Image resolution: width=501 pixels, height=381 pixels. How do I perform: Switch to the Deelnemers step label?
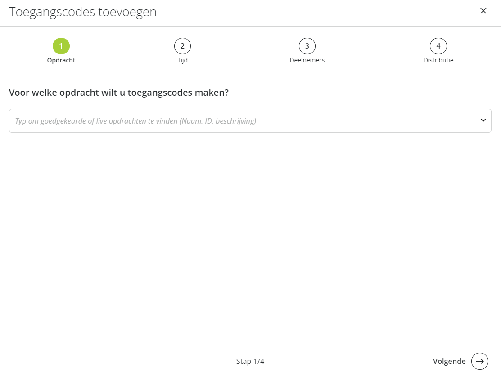click(307, 60)
